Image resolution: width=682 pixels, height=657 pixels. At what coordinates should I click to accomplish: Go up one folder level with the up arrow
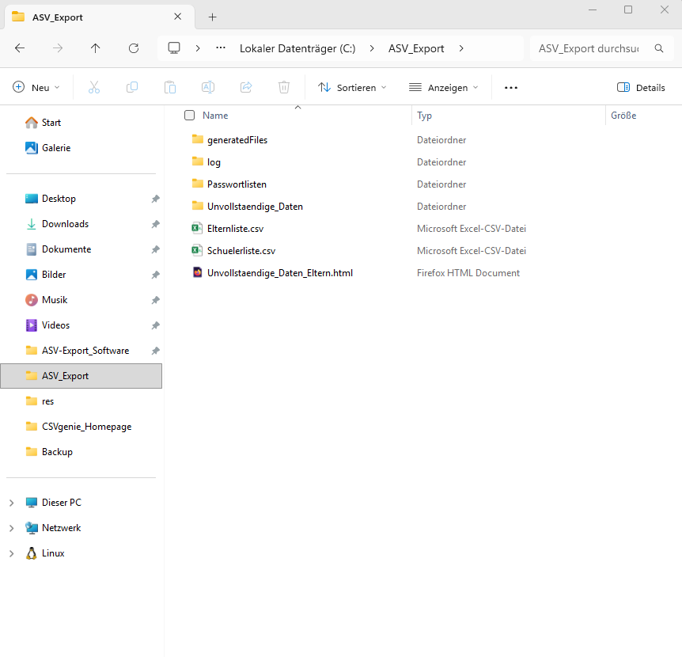click(95, 48)
